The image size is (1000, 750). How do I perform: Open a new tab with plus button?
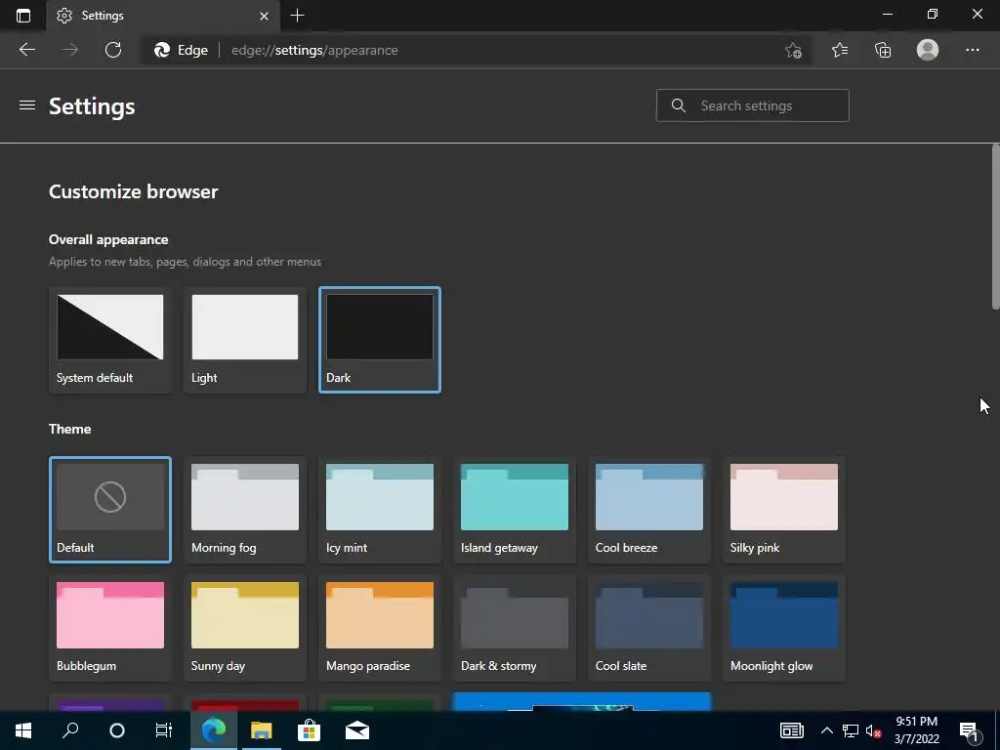pyautogui.click(x=297, y=16)
